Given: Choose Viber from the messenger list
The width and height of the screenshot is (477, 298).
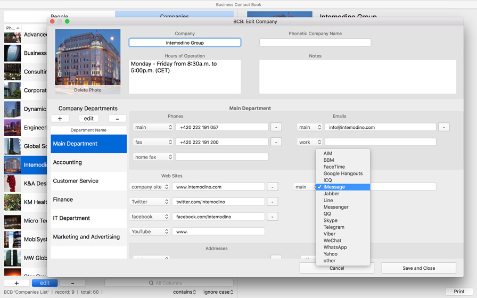Looking at the screenshot, I should pyautogui.click(x=343, y=234).
